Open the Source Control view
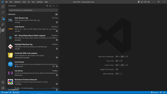This screenshot has width=167, height=94. coord(3,19)
